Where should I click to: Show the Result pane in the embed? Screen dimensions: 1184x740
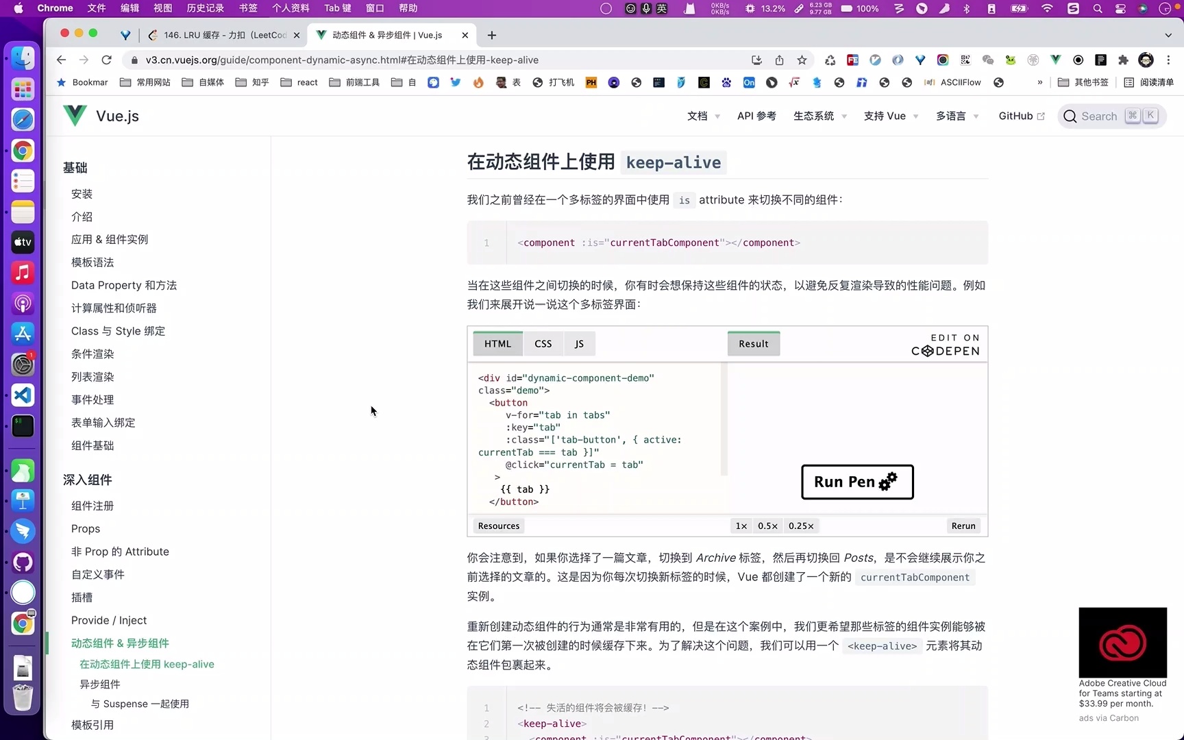click(x=752, y=343)
